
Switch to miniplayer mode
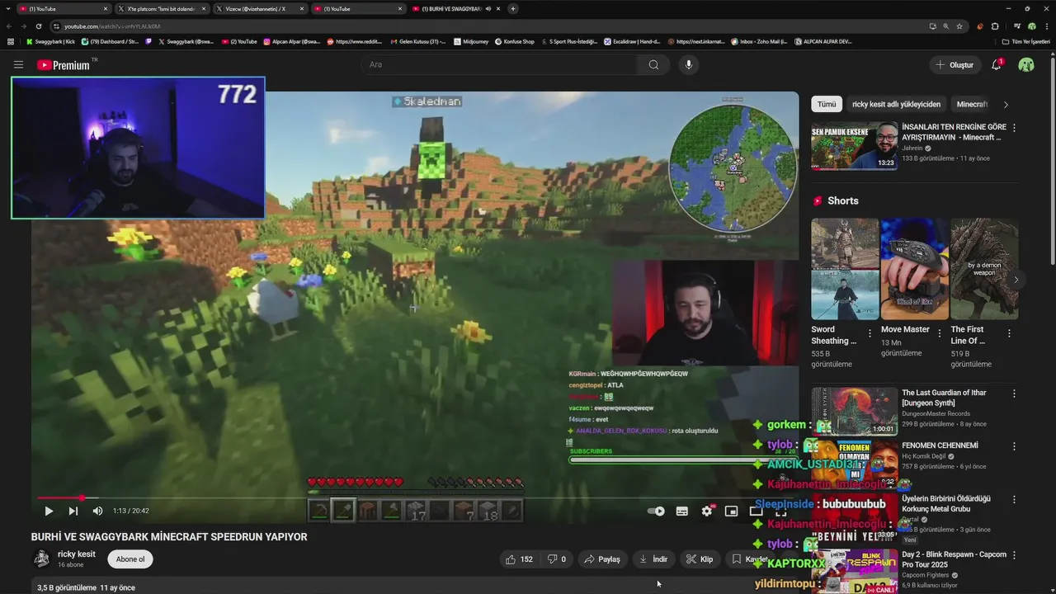[731, 511]
